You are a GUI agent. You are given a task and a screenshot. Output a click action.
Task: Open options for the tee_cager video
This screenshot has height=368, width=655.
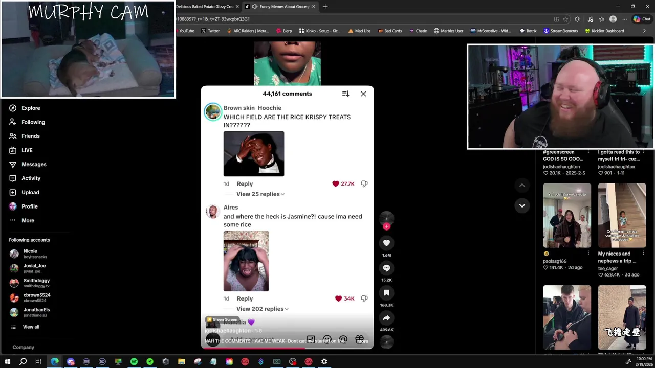643,254
